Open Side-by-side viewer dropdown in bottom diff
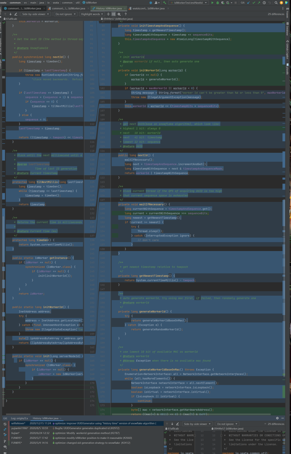This screenshot has width=291, height=454. [x=197, y=424]
